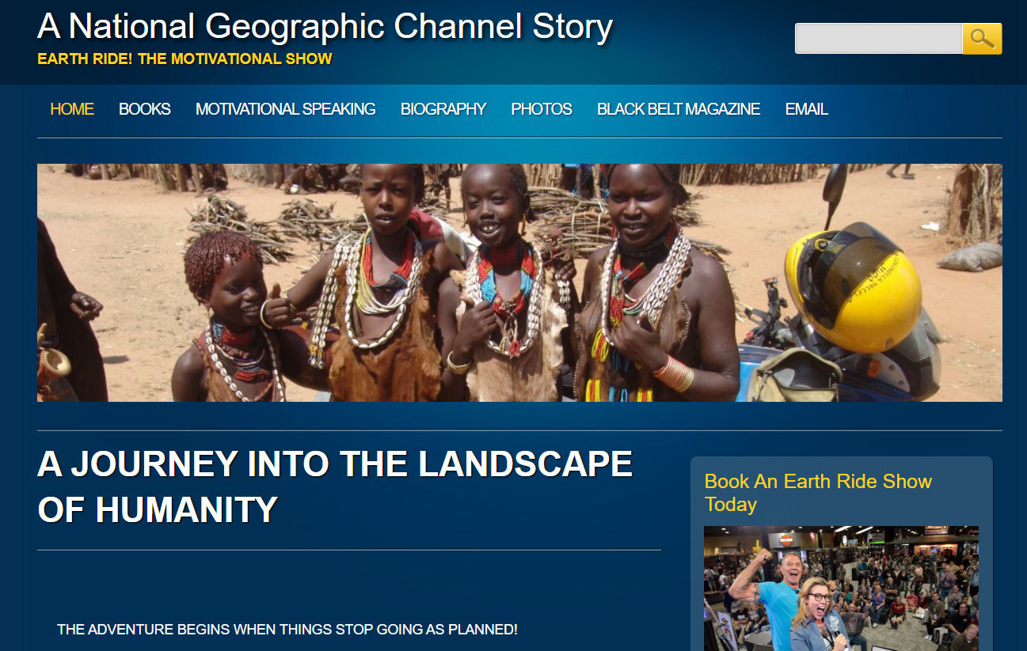Open the BLACK BELT MAGAZINE link
Viewport: 1027px width, 651px height.
[x=679, y=109]
